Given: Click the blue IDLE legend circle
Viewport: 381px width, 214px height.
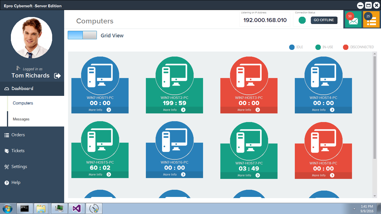Looking at the screenshot, I should tap(292, 47).
